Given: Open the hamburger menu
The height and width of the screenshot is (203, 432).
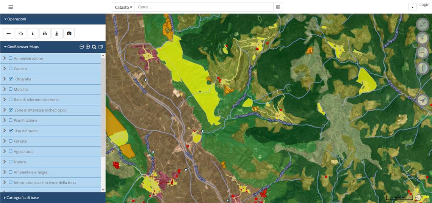Looking at the screenshot, I should coord(11,7).
